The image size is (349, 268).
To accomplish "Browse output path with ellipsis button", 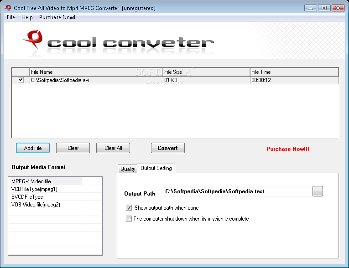I will coord(318,191).
